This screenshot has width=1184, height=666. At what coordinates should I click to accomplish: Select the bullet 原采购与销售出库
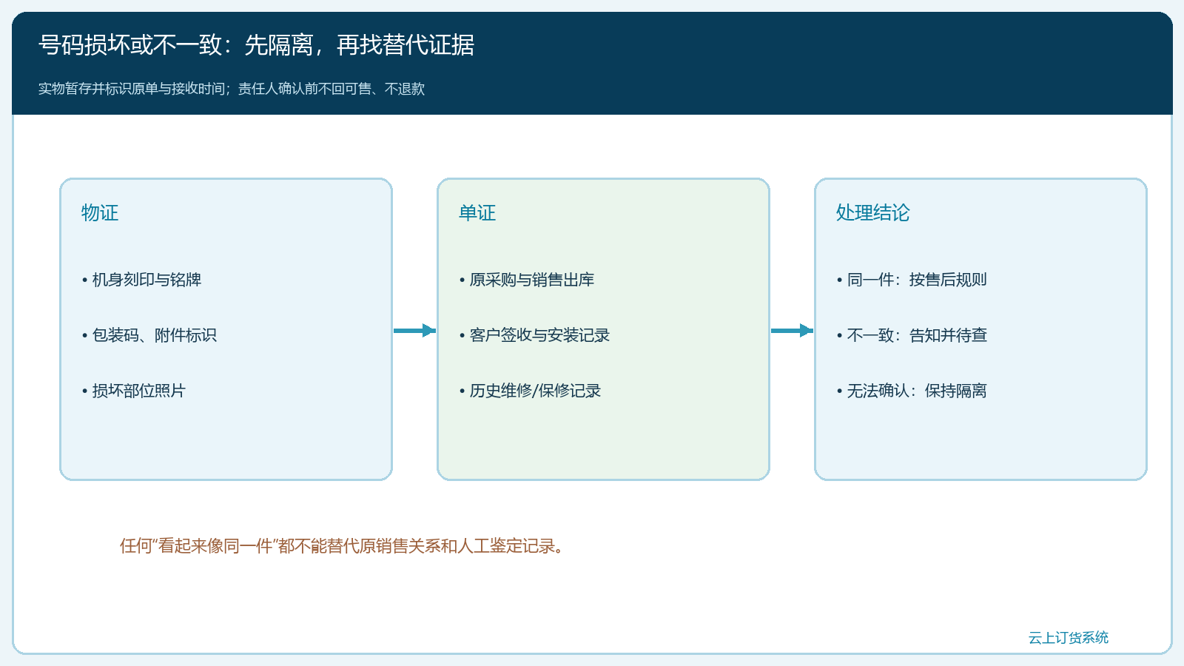click(526, 280)
